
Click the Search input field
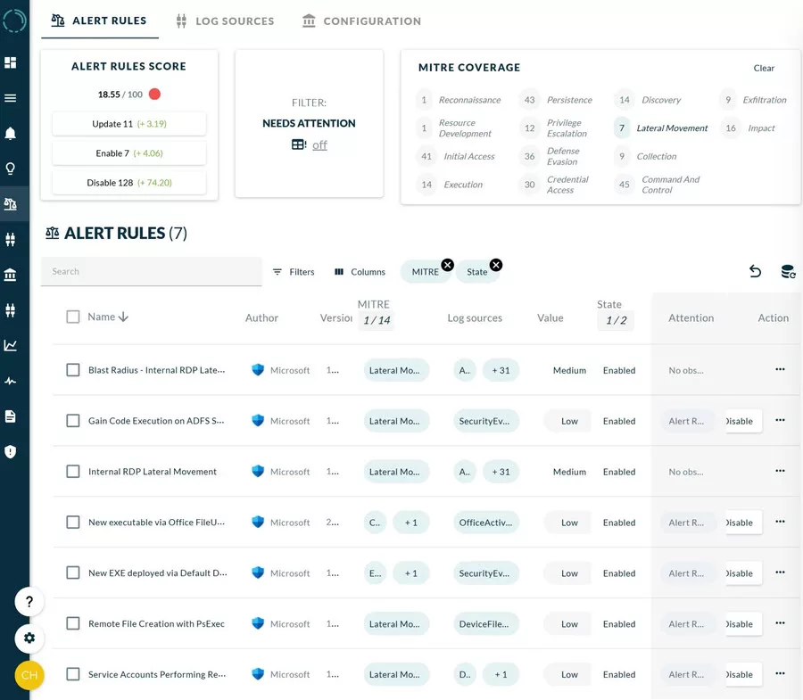point(151,271)
